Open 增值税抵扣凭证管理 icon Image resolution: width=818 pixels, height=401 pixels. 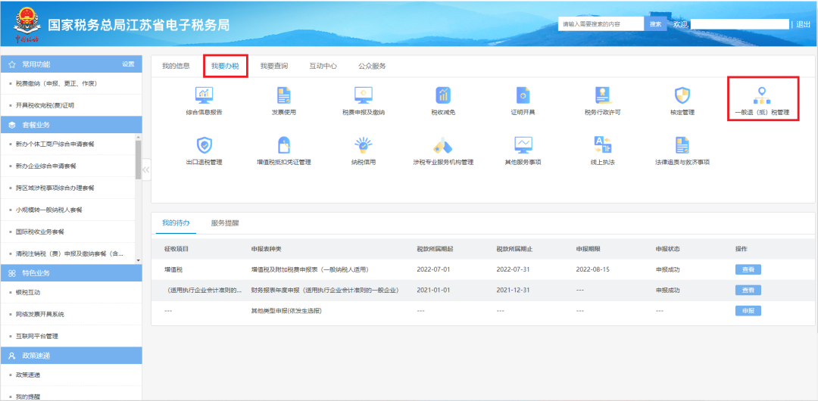284,145
